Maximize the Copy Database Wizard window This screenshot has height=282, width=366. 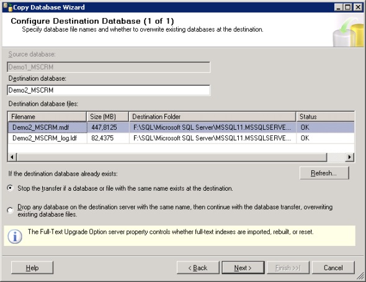[x=348, y=7]
